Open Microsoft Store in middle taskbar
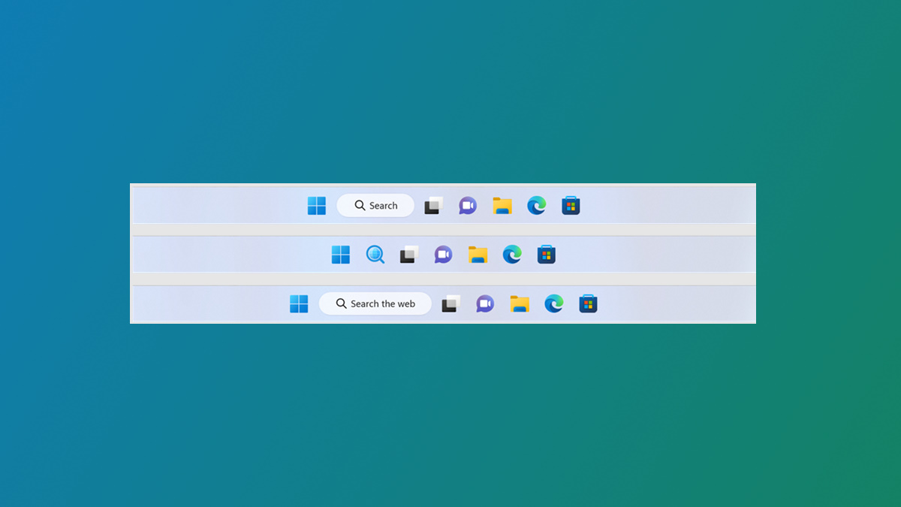This screenshot has width=901, height=507. pos(547,255)
